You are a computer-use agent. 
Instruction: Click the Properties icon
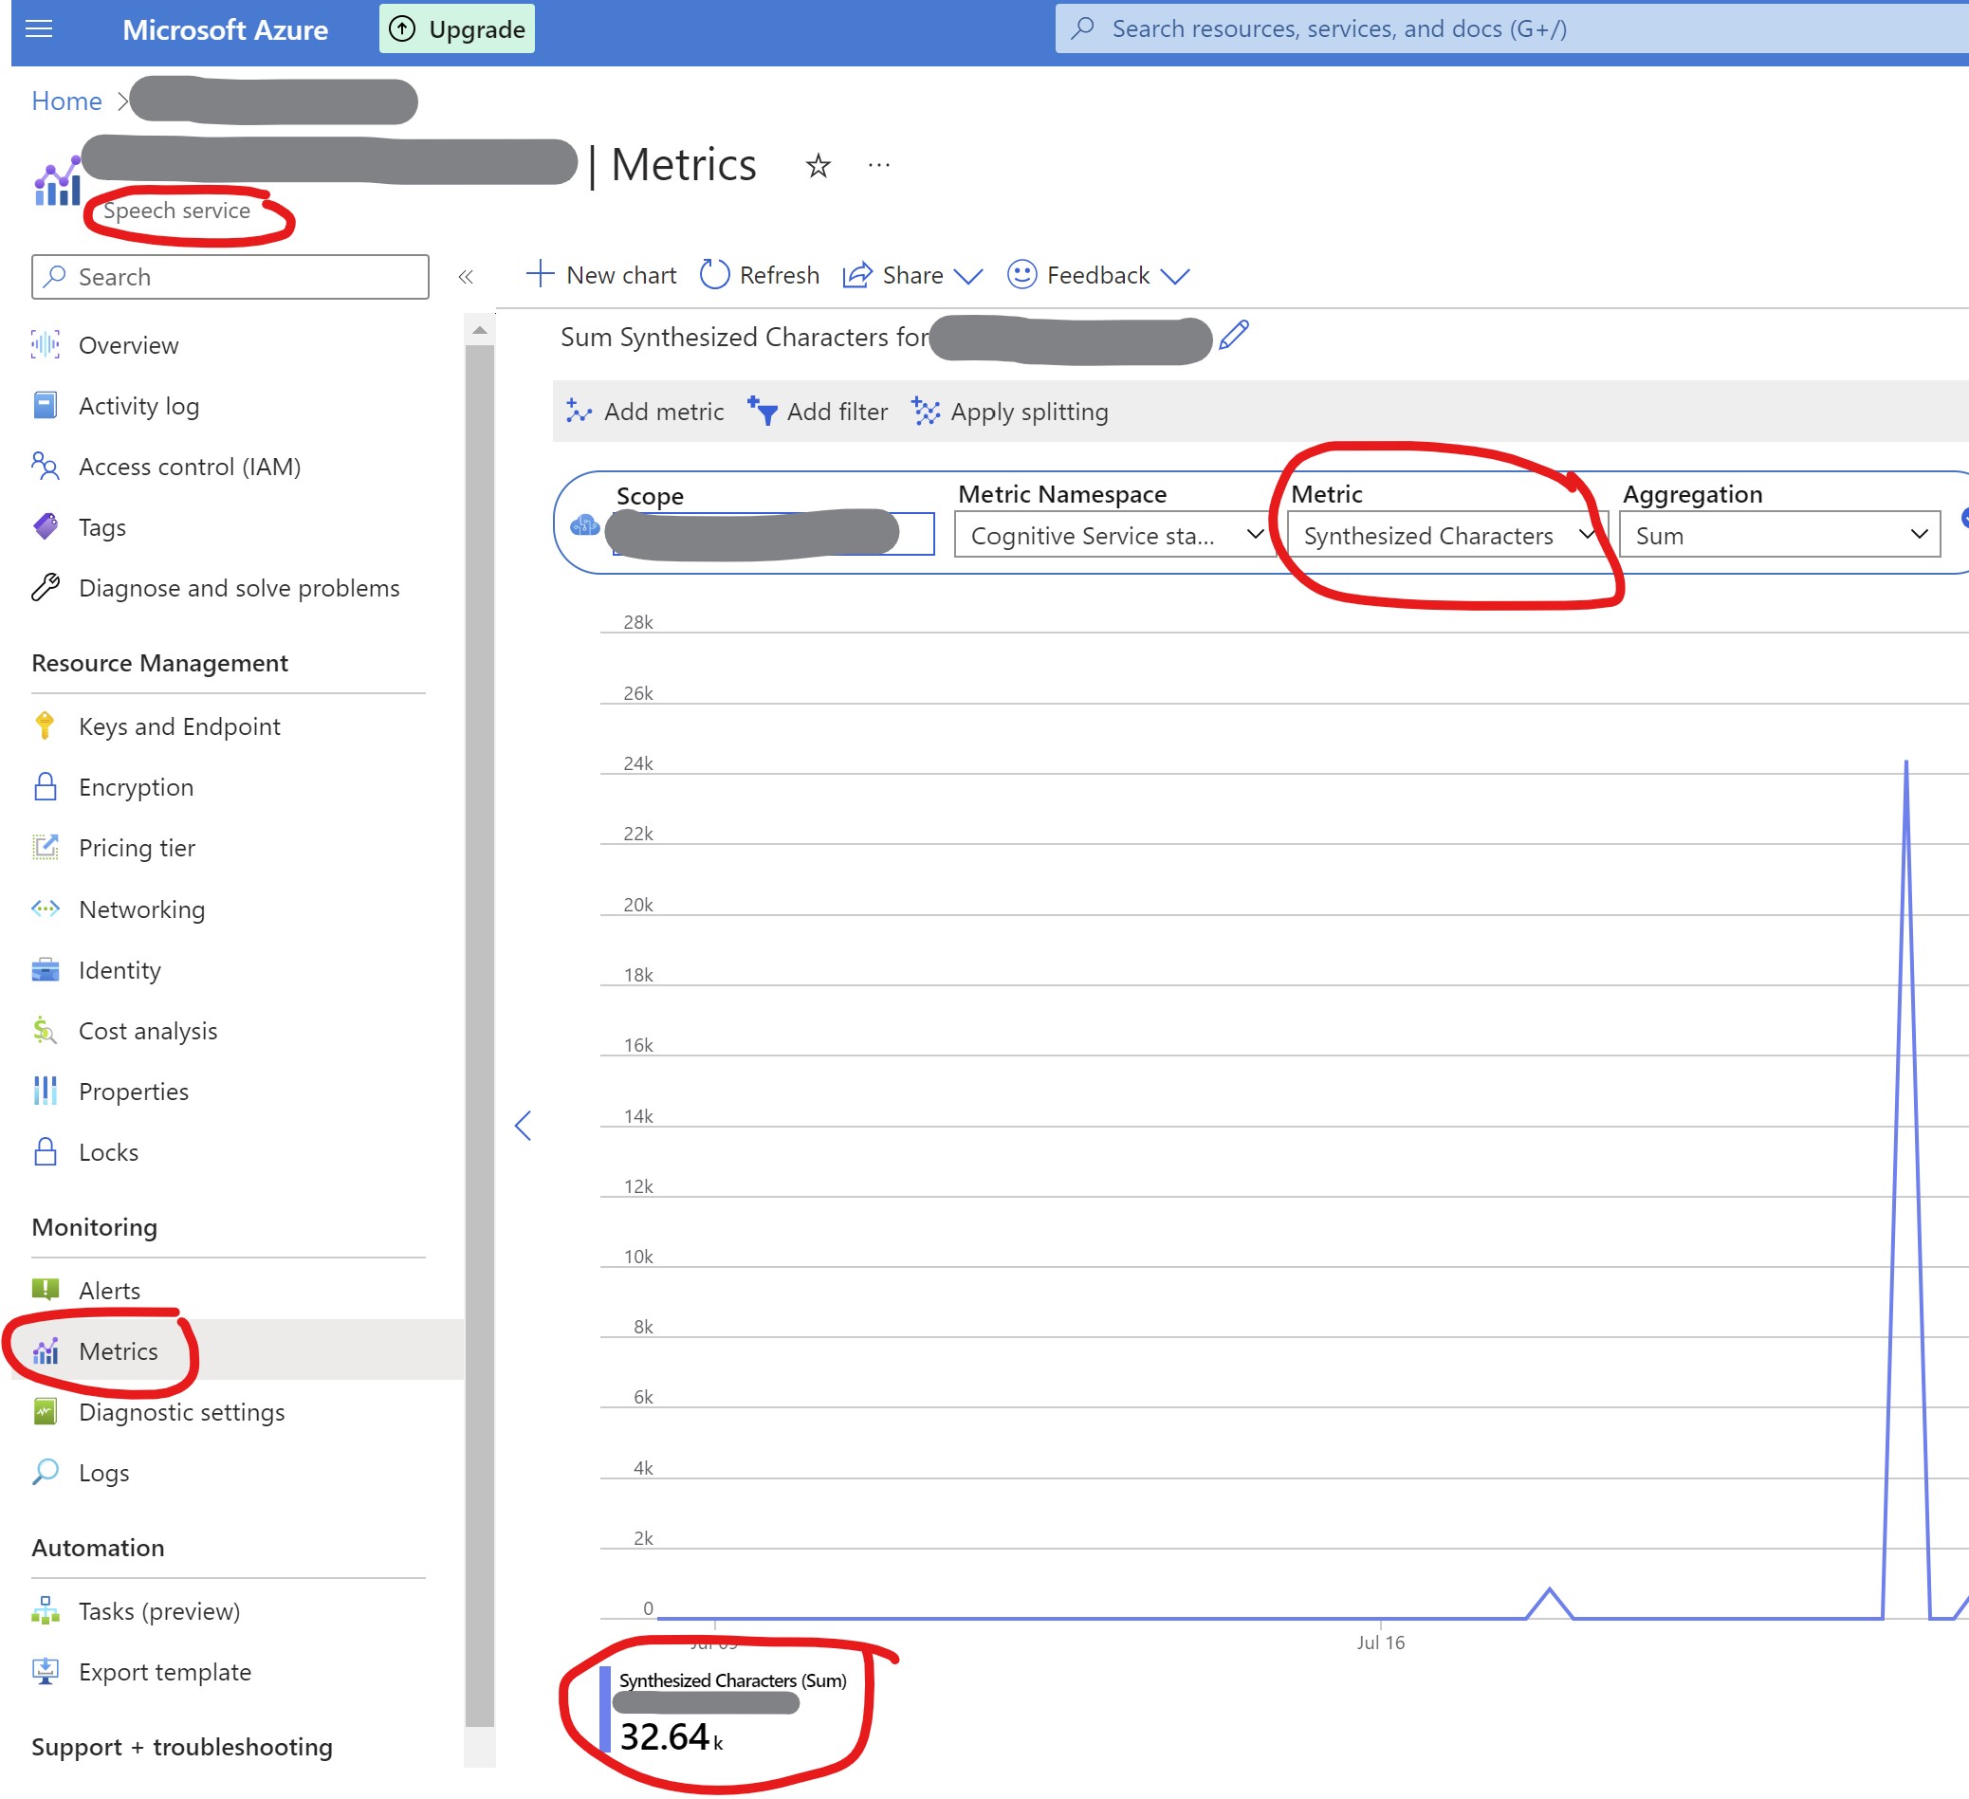(46, 1091)
